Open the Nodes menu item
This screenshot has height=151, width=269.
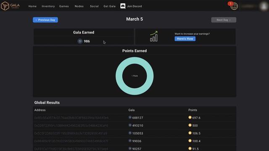tap(79, 6)
